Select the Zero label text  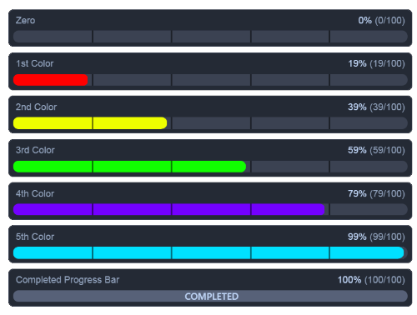[25, 21]
